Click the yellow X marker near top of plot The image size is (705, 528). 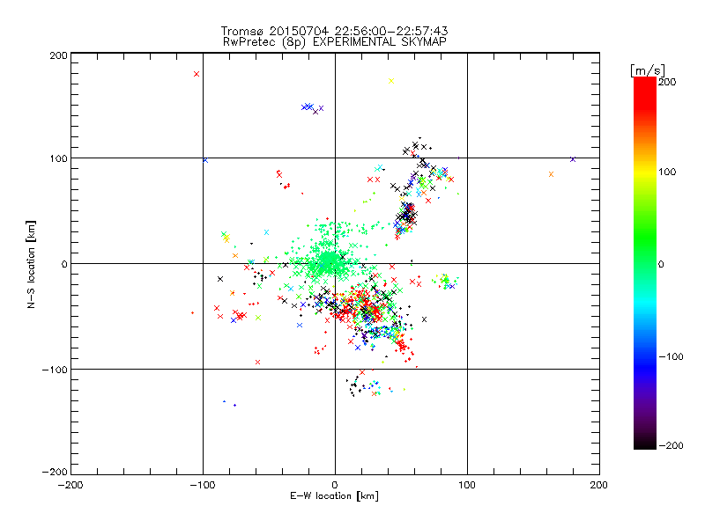tap(391, 81)
